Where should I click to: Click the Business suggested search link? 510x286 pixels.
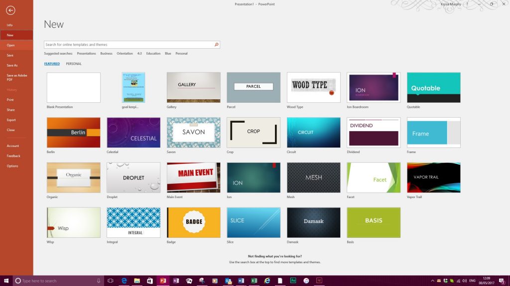[106, 54]
